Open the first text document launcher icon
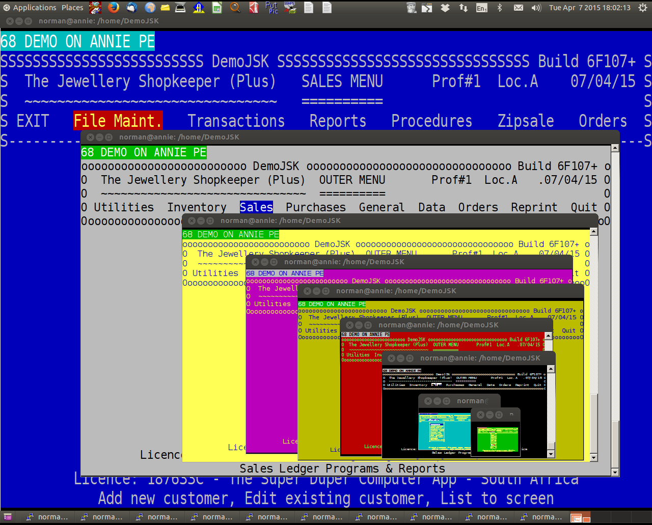This screenshot has width=652, height=525. [308, 7]
